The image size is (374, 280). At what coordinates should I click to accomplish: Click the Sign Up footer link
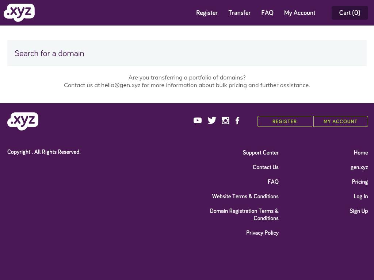359,211
